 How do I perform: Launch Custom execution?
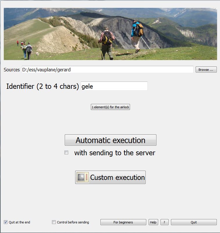coord(110,177)
